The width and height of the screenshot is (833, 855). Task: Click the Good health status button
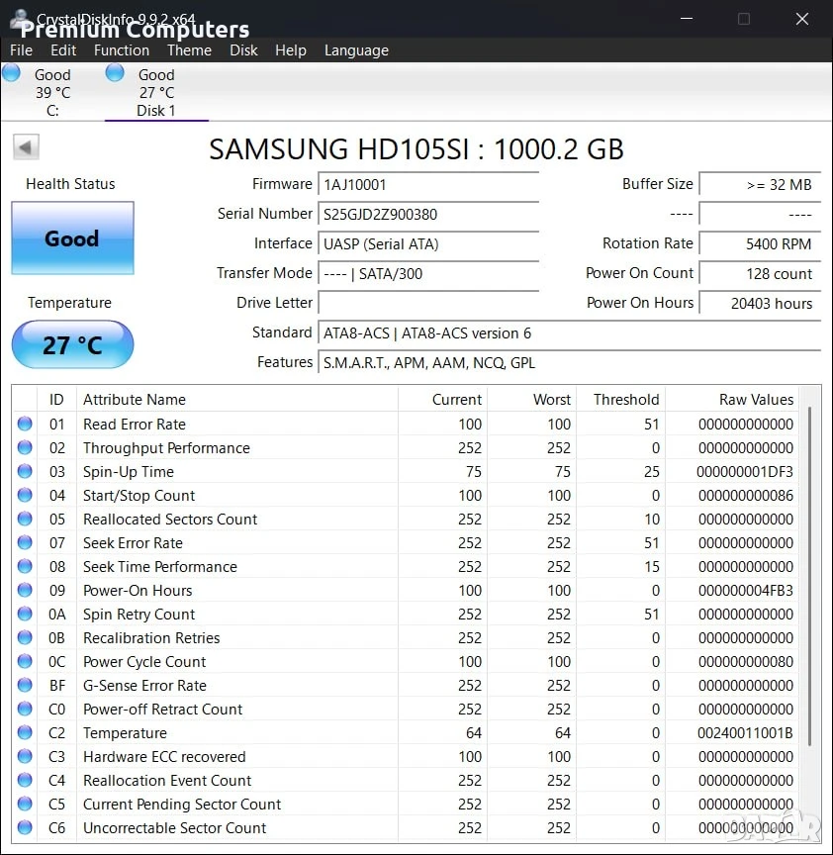coord(72,237)
